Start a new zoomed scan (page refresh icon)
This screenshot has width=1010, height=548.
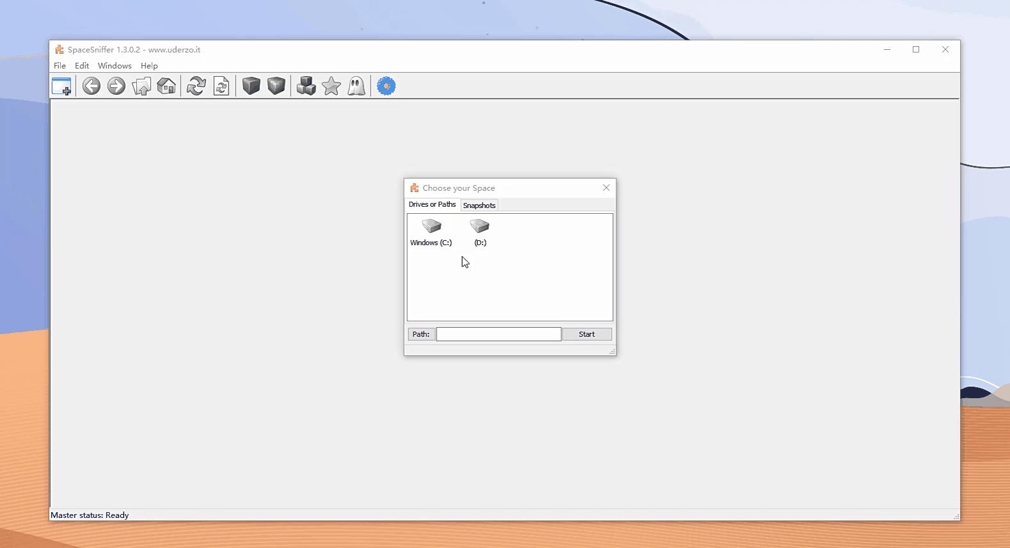[x=221, y=86]
